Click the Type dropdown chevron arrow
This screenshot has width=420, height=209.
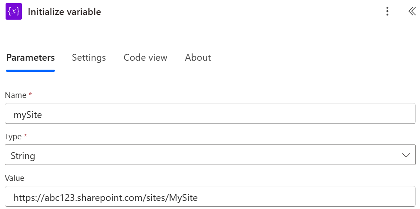[406, 156]
